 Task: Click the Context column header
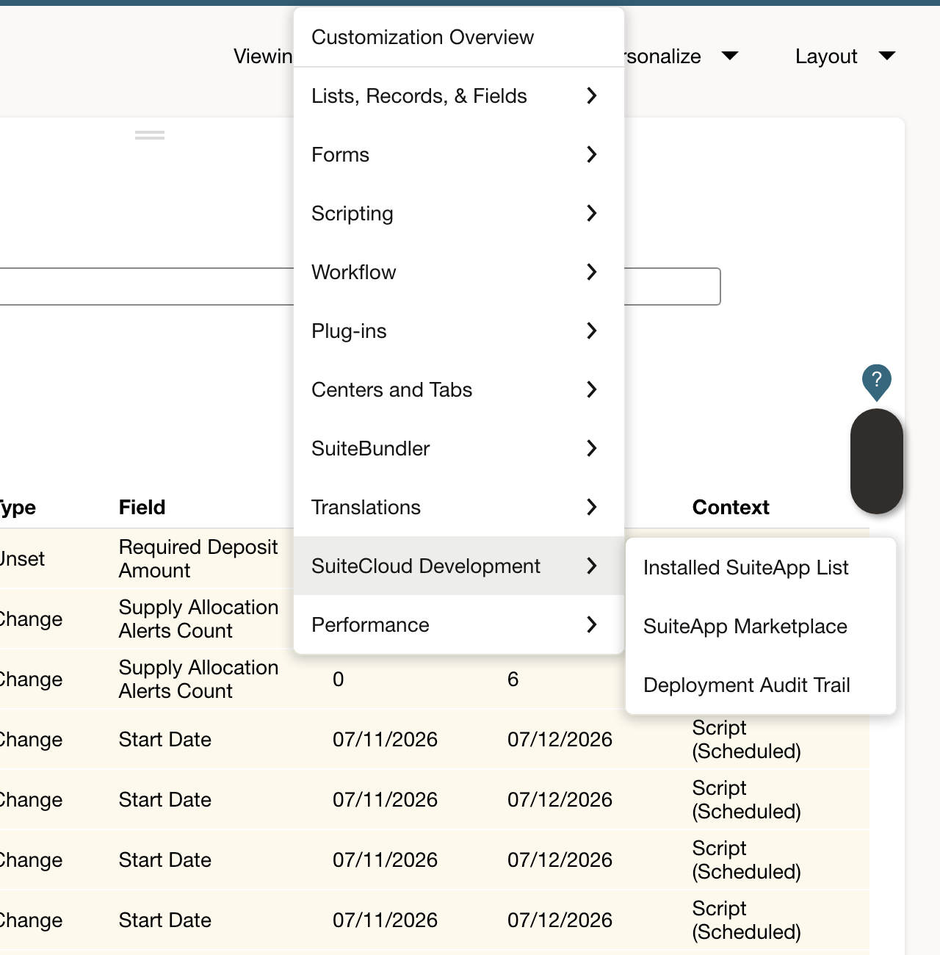coord(731,508)
